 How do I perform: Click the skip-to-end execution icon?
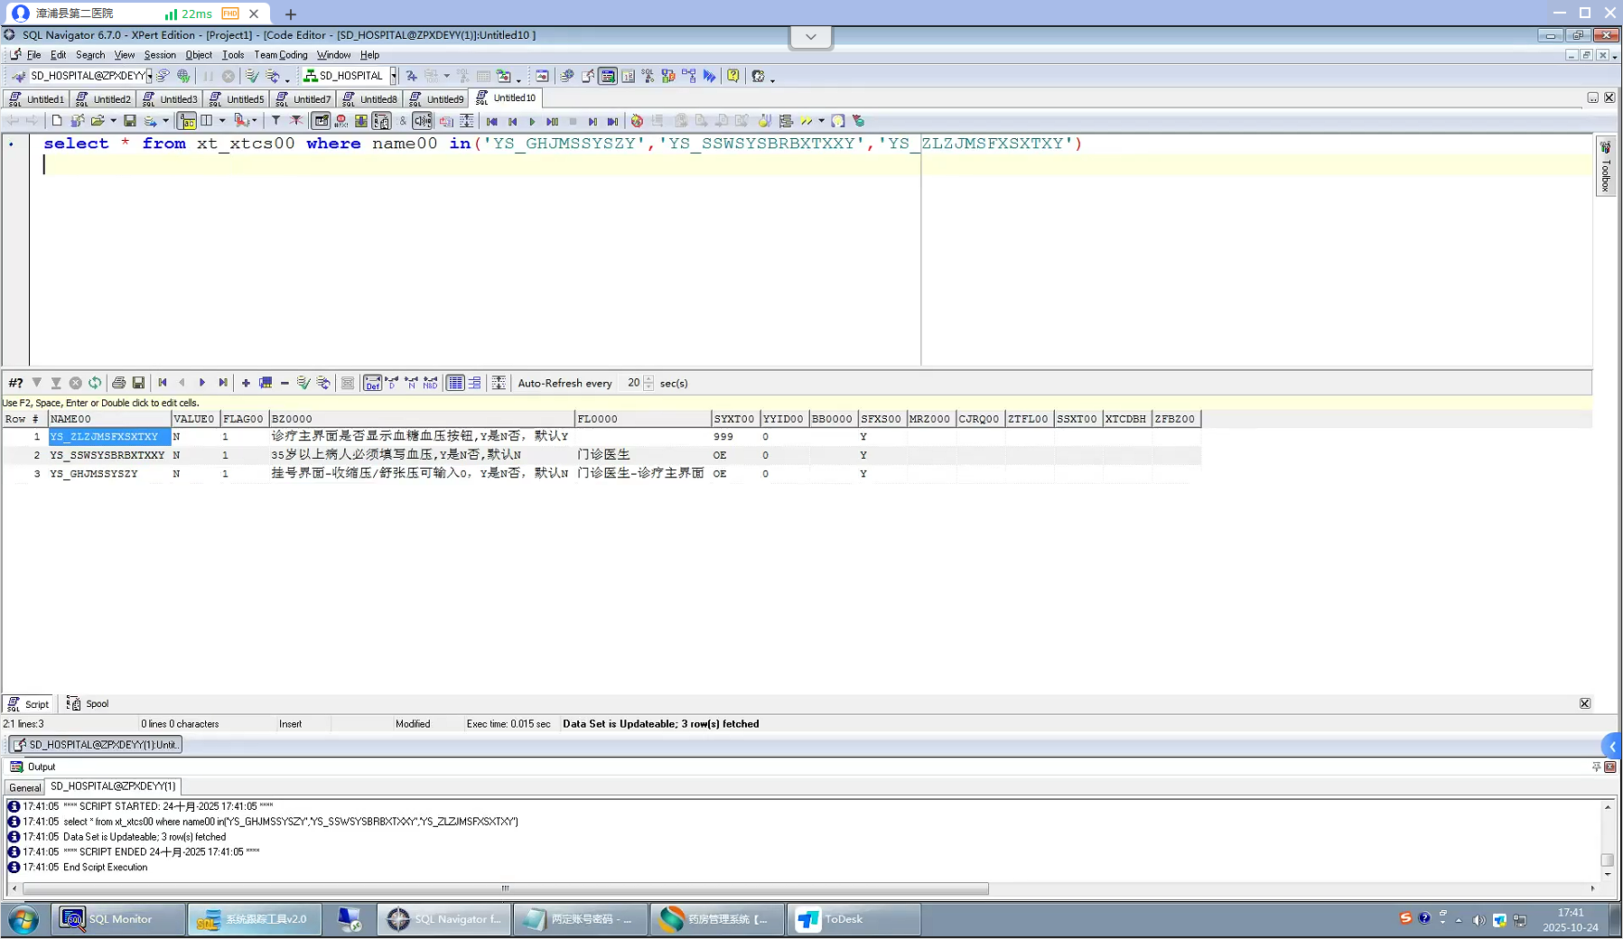(612, 121)
